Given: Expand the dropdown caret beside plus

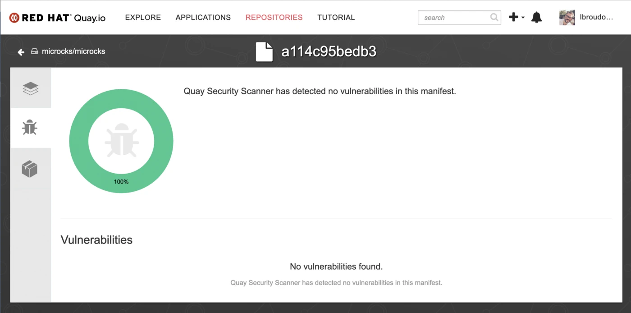Looking at the screenshot, I should pos(523,18).
